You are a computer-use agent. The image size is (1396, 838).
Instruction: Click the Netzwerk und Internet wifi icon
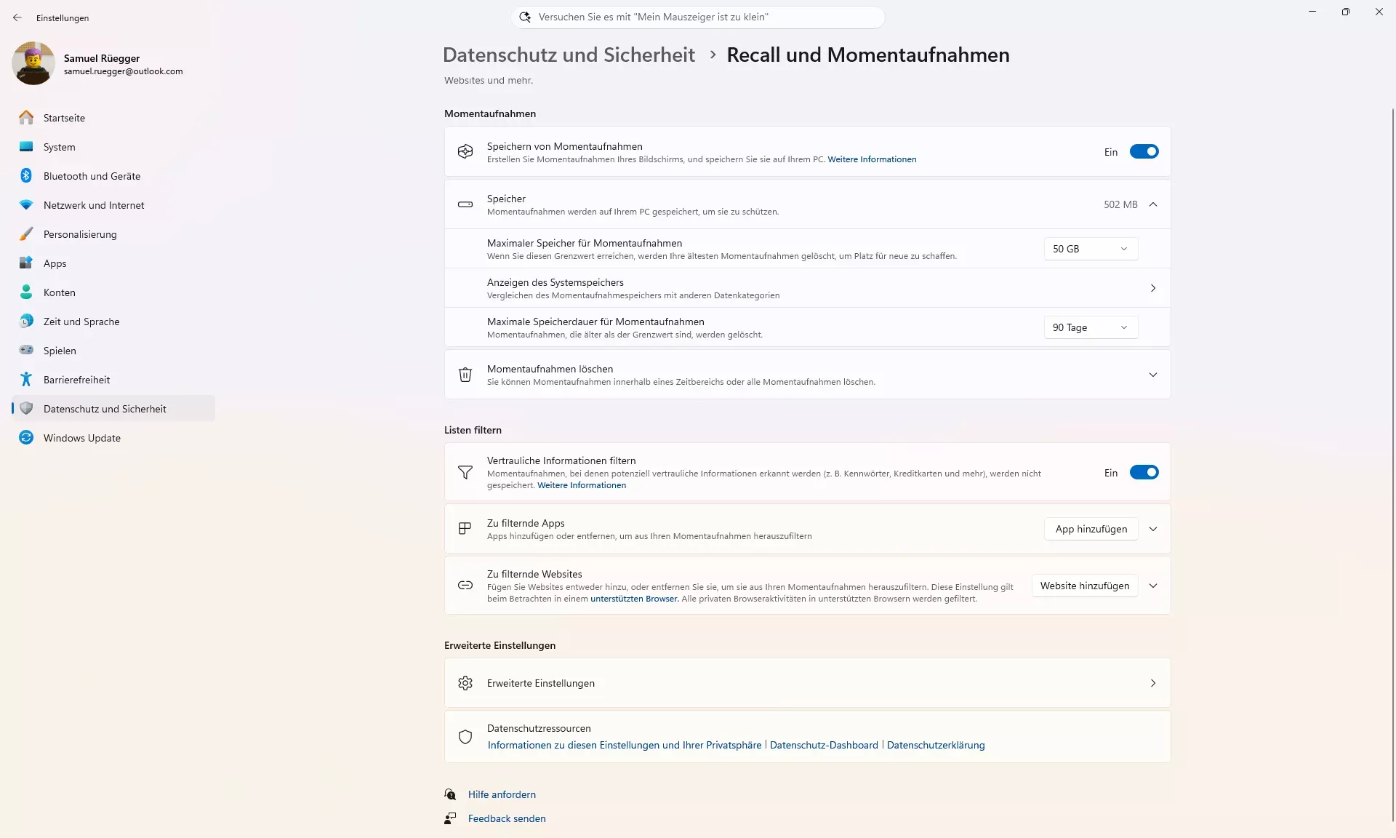point(26,205)
